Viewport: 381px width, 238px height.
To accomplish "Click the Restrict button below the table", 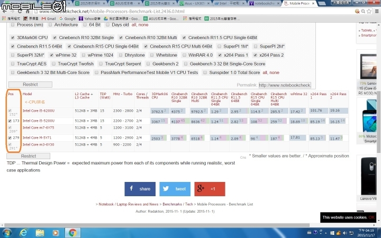I will pos(29,156).
